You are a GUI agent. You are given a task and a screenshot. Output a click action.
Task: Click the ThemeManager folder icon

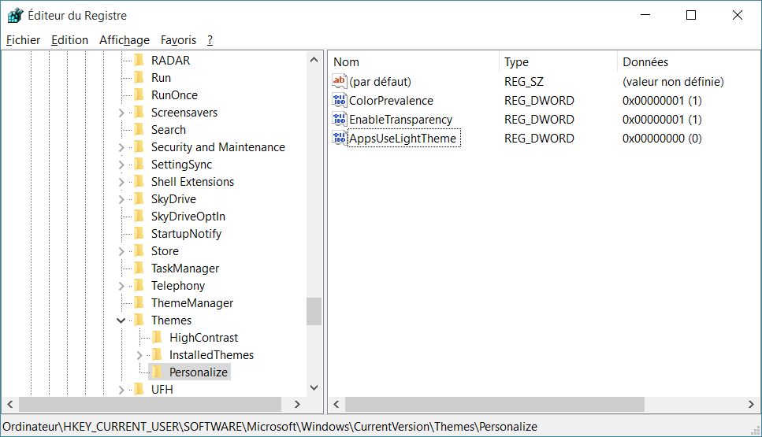click(139, 302)
